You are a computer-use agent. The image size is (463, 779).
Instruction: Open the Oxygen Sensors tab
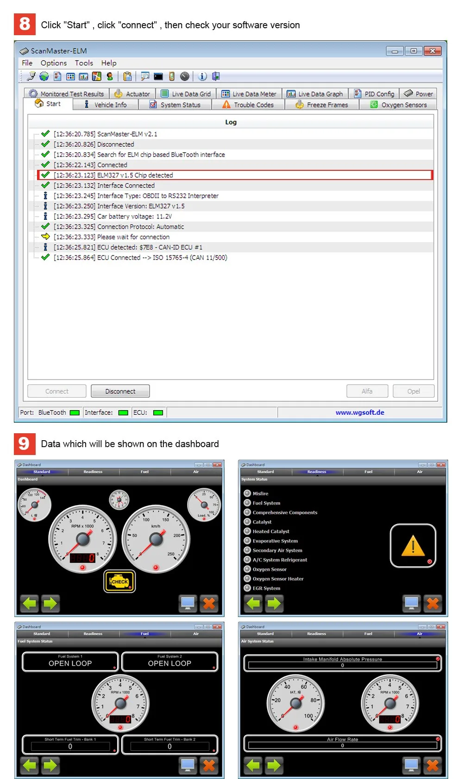(x=398, y=105)
